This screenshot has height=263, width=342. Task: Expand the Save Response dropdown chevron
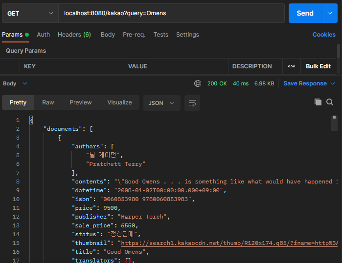point(333,83)
